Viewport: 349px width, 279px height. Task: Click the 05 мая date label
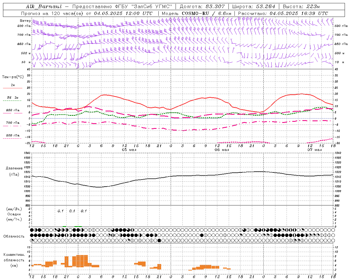coord(129,150)
